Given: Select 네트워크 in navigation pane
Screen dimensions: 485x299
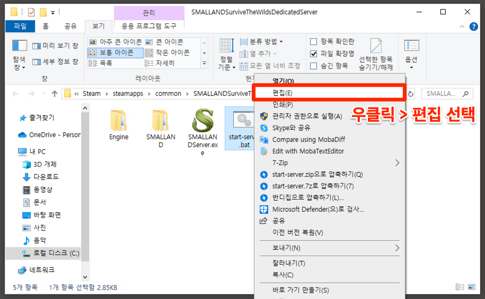Looking at the screenshot, I should click(37, 270).
